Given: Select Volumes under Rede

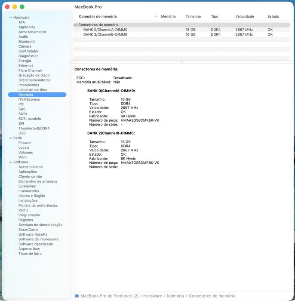Looking at the screenshot, I should (25, 152).
